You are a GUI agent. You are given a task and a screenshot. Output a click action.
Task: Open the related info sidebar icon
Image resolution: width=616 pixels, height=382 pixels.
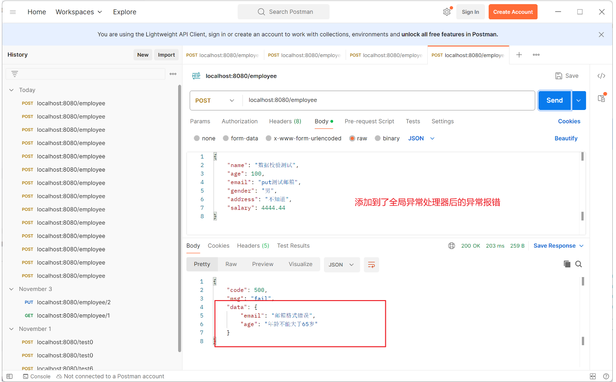(601, 98)
